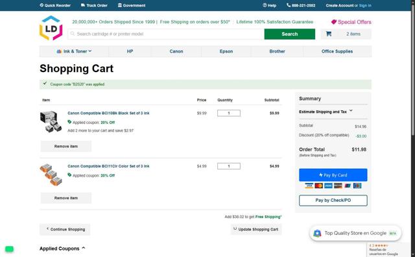Open Quick Reorder link

point(55,5)
